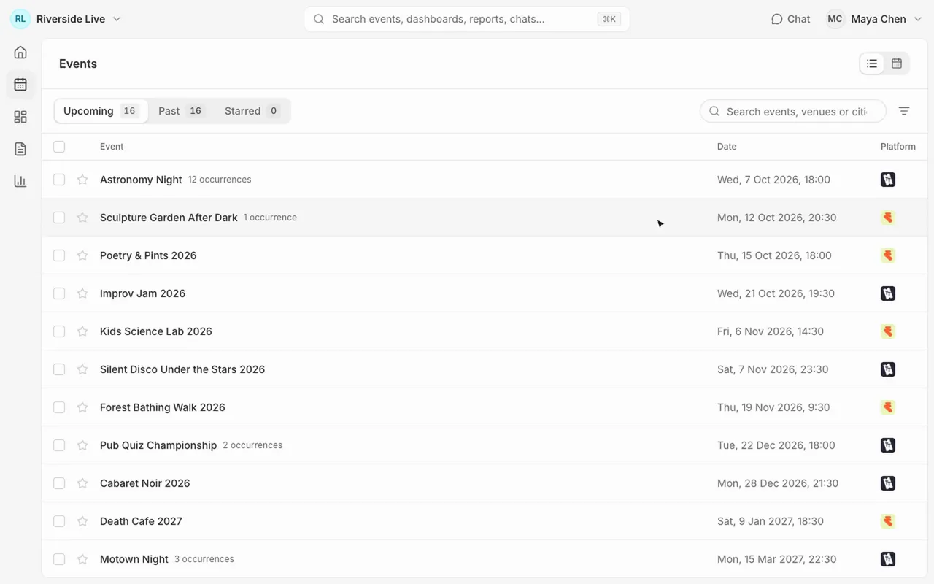Image resolution: width=934 pixels, height=584 pixels.
Task: Expand the Riverside Live workspace dropdown
Action: click(66, 19)
